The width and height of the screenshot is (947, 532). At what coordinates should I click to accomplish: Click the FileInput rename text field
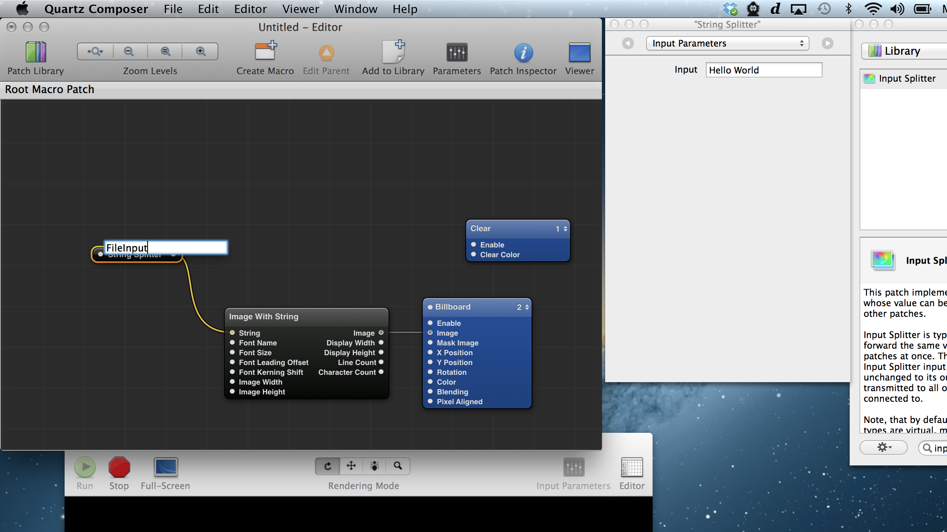166,247
